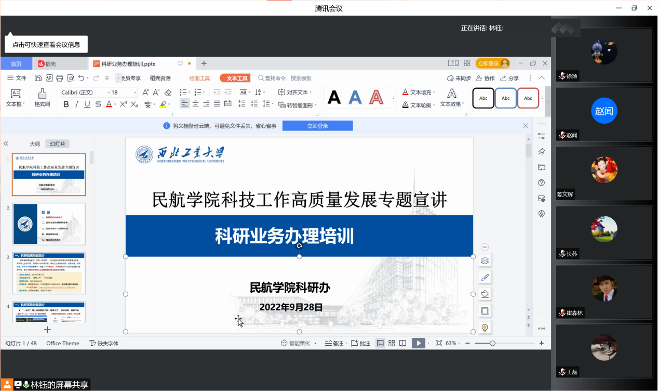
Task: Click the clear formatting eraser icon
Action: (168, 92)
